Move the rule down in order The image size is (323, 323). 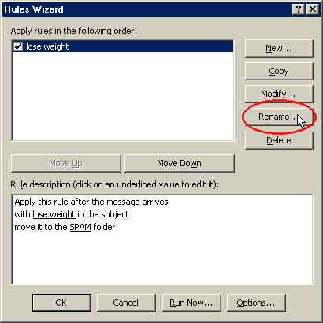point(180,163)
